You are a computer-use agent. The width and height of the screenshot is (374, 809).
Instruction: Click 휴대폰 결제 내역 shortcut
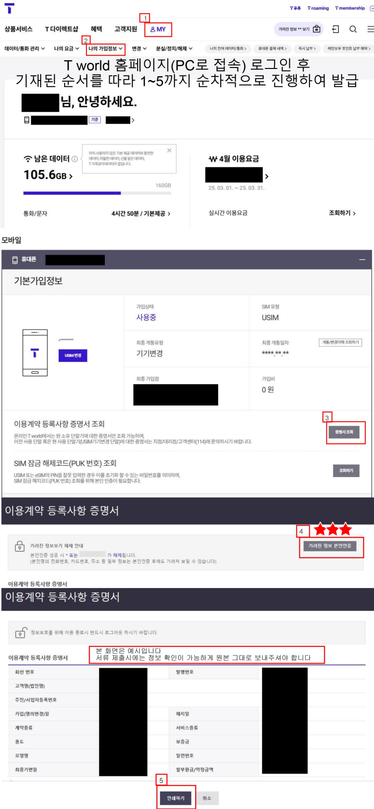[272, 48]
